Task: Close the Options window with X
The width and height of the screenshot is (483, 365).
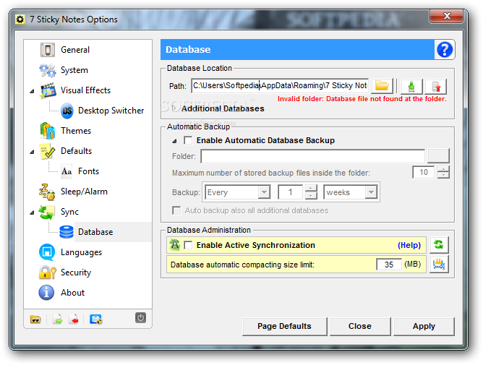Action: (x=447, y=16)
